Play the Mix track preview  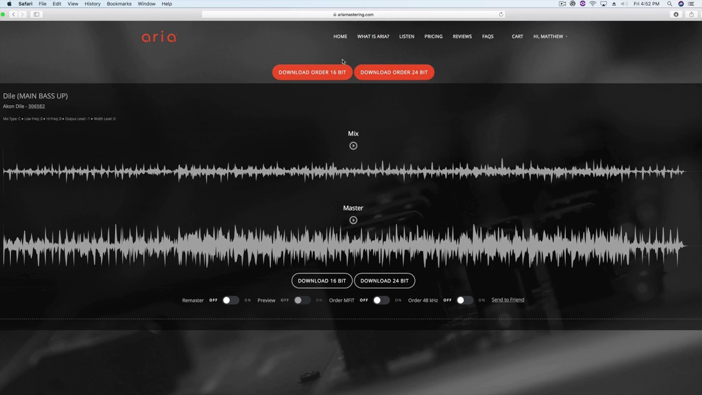353,146
